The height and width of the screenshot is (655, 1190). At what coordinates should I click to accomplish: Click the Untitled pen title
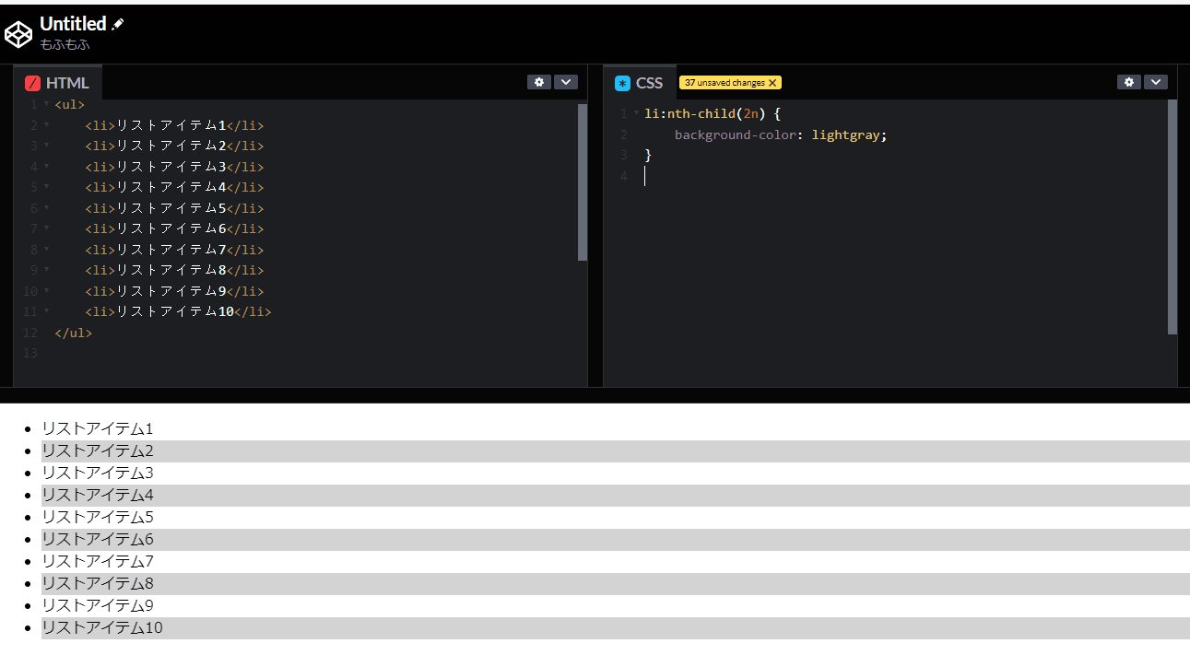[73, 24]
